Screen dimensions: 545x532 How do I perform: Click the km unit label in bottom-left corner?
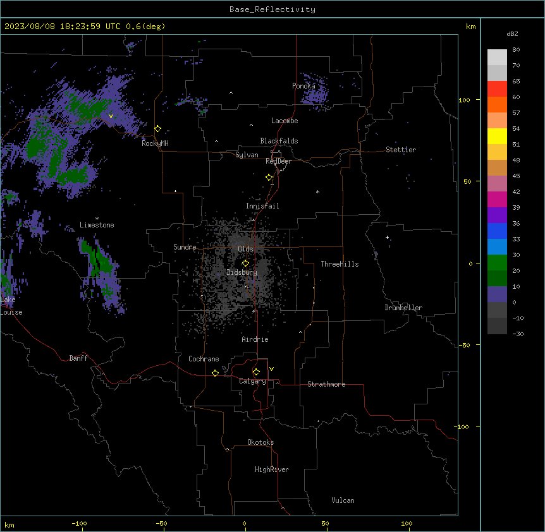point(9,524)
